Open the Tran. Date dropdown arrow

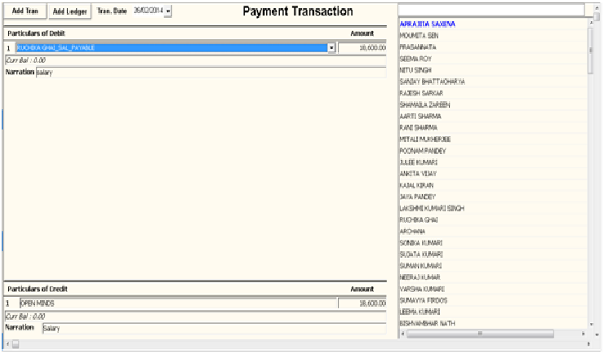click(x=168, y=11)
